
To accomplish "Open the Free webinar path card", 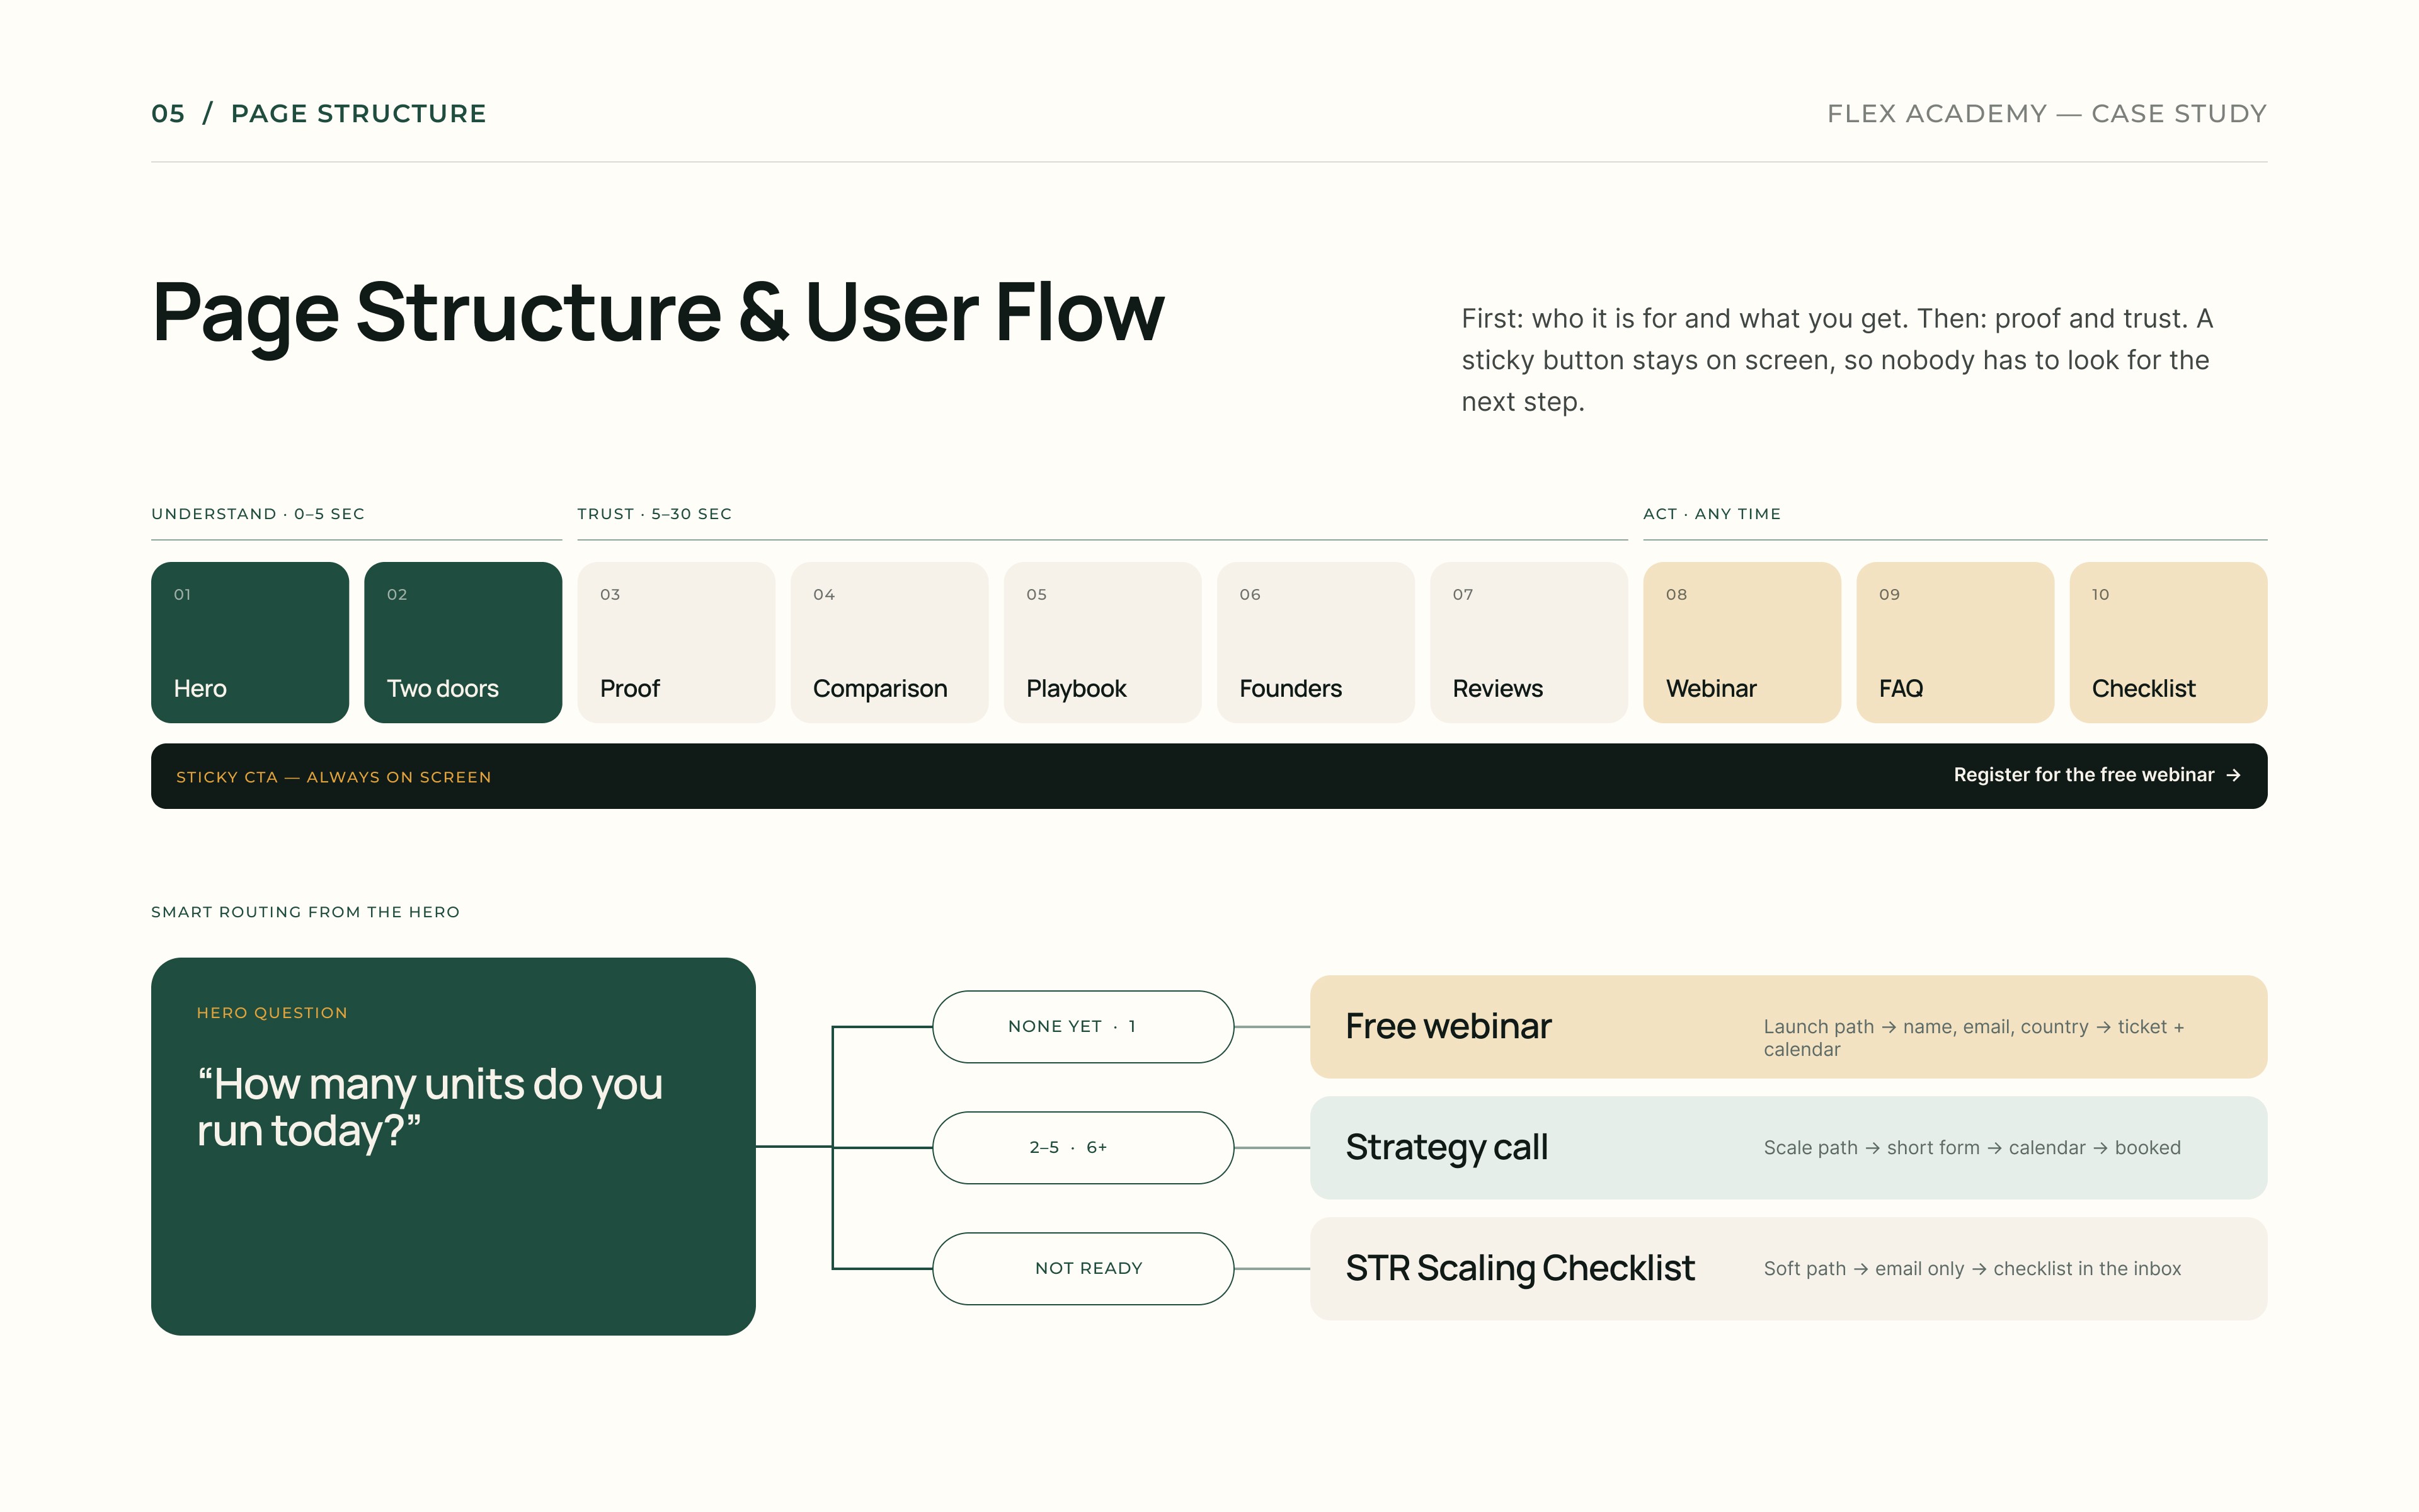I will click(1788, 1026).
